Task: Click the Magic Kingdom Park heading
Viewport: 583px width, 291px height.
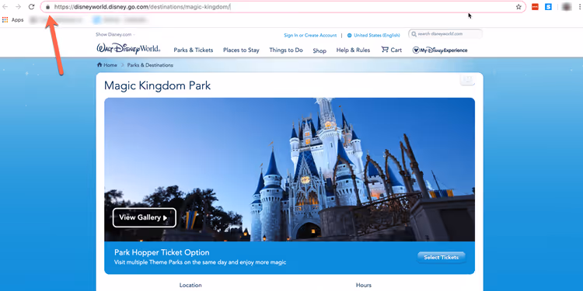Action: (157, 85)
